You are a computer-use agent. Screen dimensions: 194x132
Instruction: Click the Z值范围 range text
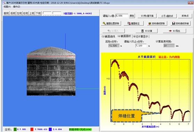[x=78, y=13]
